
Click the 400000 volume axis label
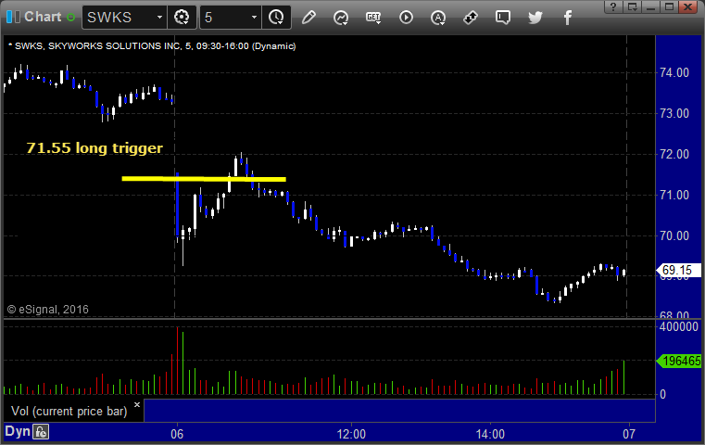679,326
